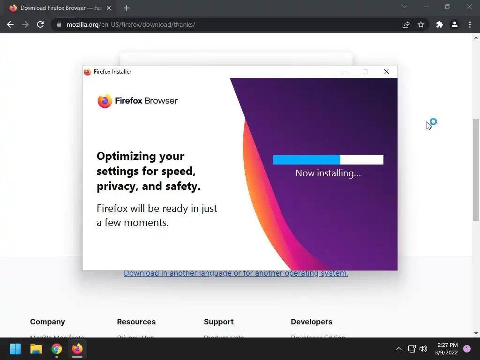The image size is (480, 360).
Task: Bookmark this page with star icon
Action: pos(421,24)
